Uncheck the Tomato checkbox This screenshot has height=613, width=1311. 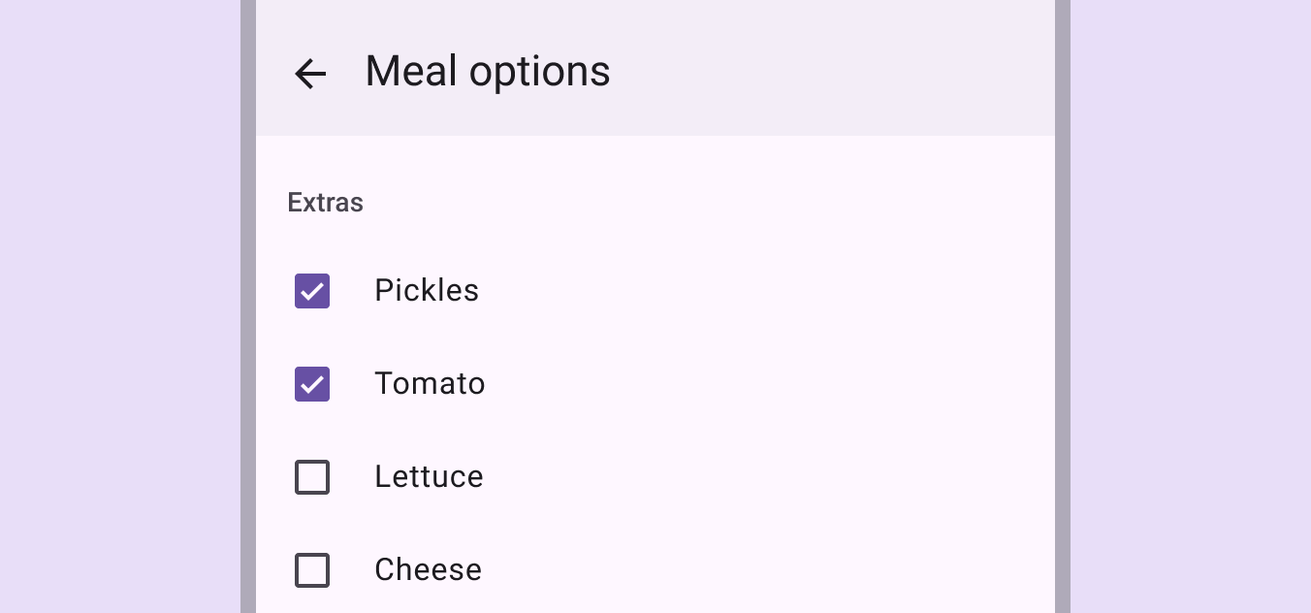(312, 384)
